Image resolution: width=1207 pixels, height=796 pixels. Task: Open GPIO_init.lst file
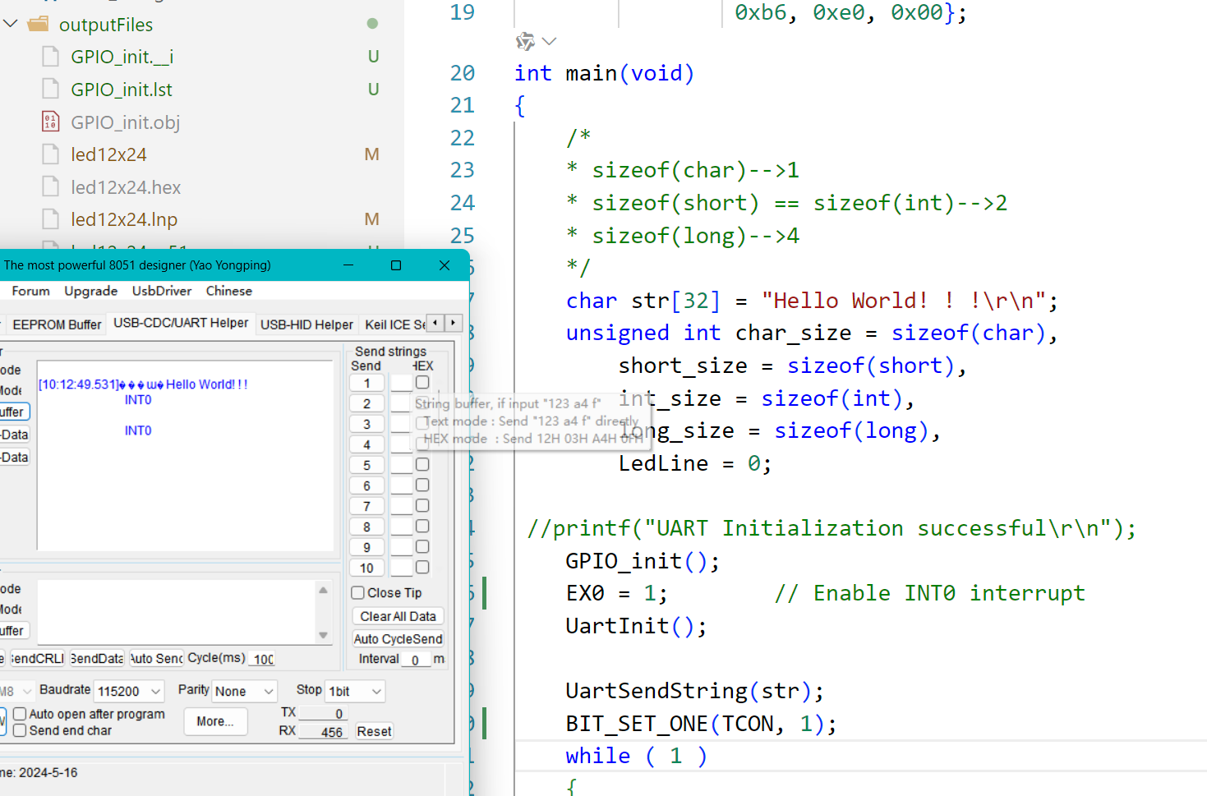point(122,90)
